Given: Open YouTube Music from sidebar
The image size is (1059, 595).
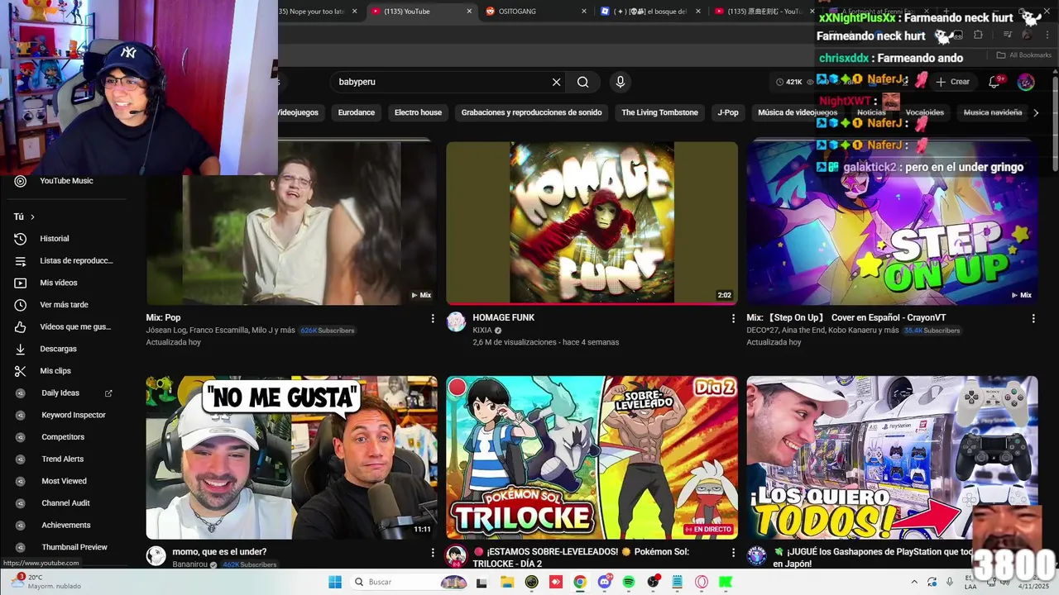Looking at the screenshot, I should pos(66,181).
